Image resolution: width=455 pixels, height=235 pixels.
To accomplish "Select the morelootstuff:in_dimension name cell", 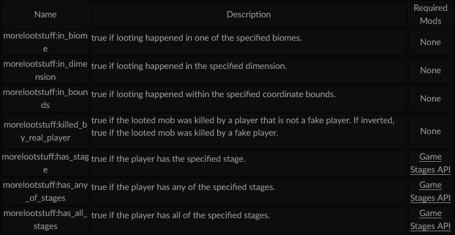I will tap(46, 71).
